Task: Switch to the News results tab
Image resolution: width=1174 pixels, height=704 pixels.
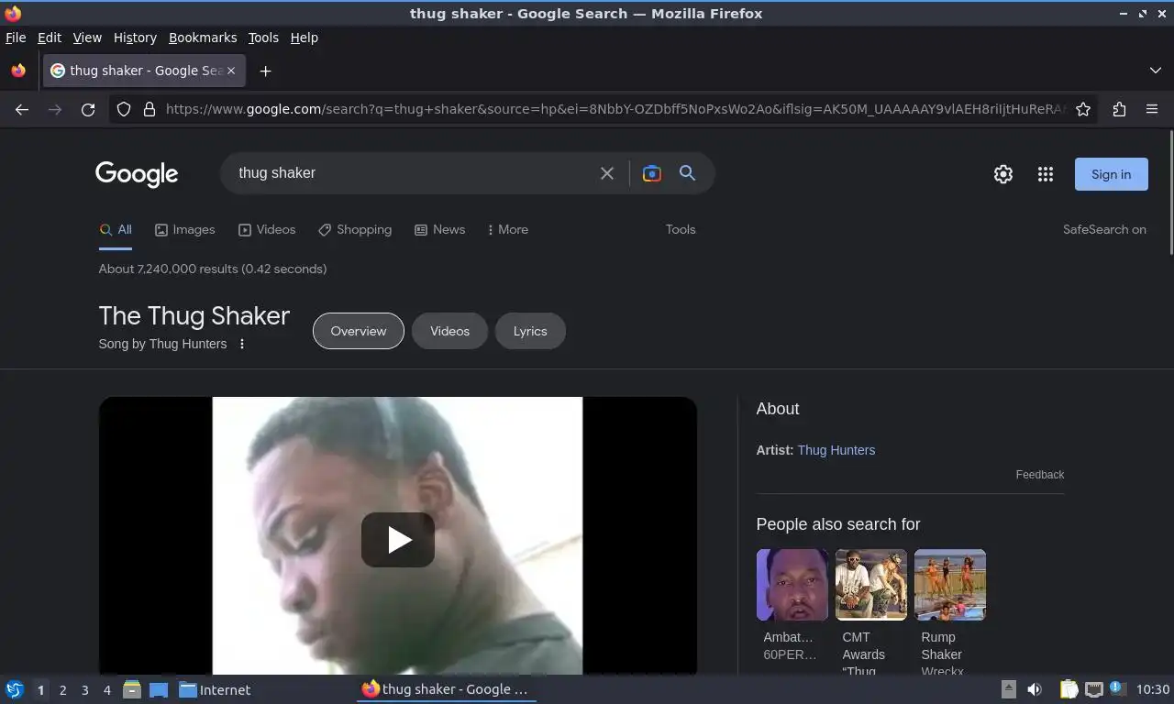Action: pos(439,229)
